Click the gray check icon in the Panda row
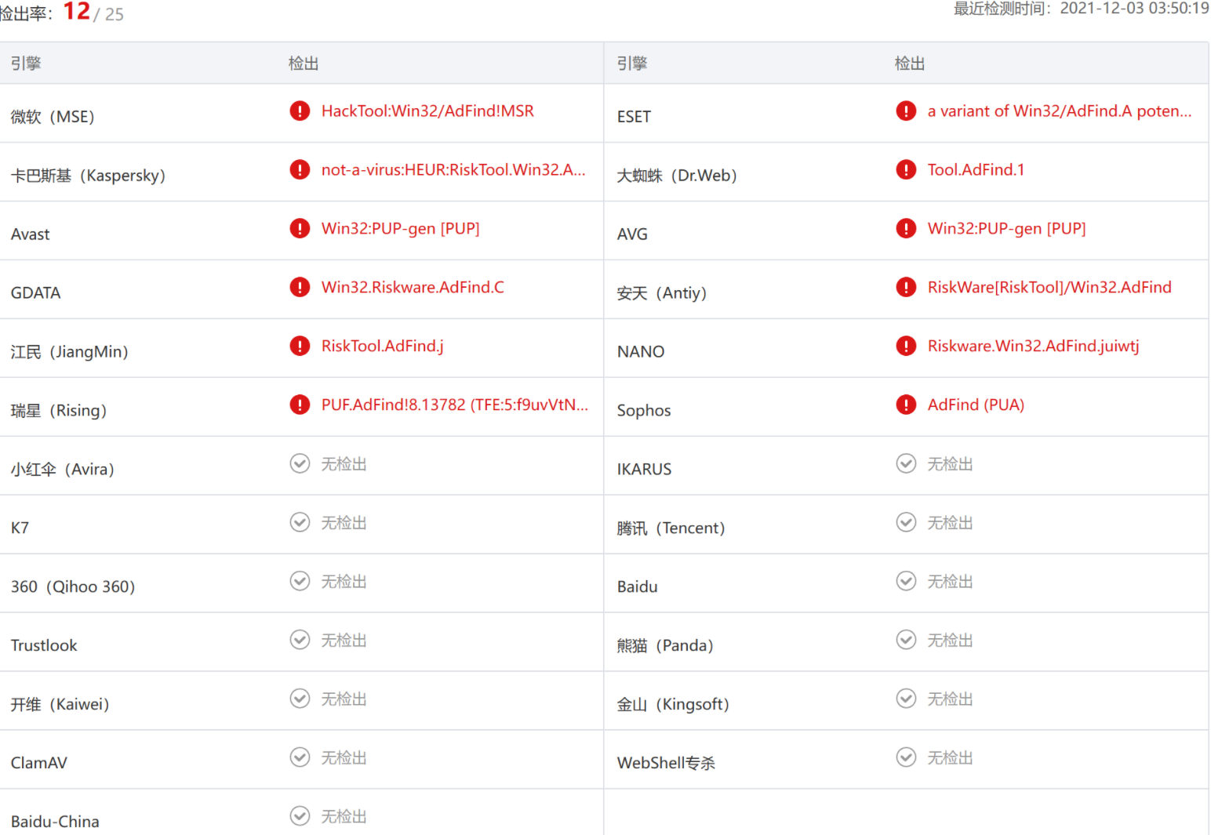1229x835 pixels. [906, 640]
